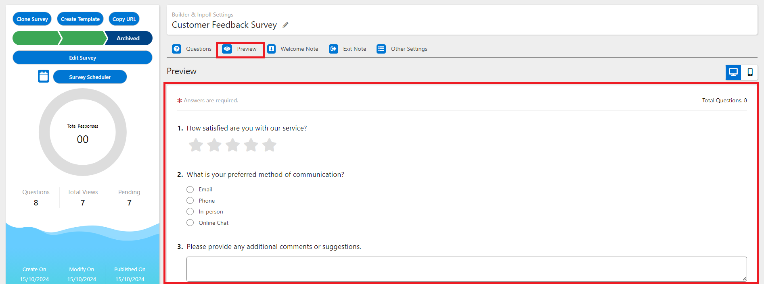Select the Email radio option
764x284 pixels.
pyautogui.click(x=190, y=189)
